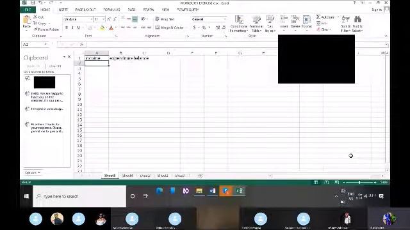This screenshot has height=230, width=410.
Task: Toggle Bold formatting
Action: pos(67,27)
